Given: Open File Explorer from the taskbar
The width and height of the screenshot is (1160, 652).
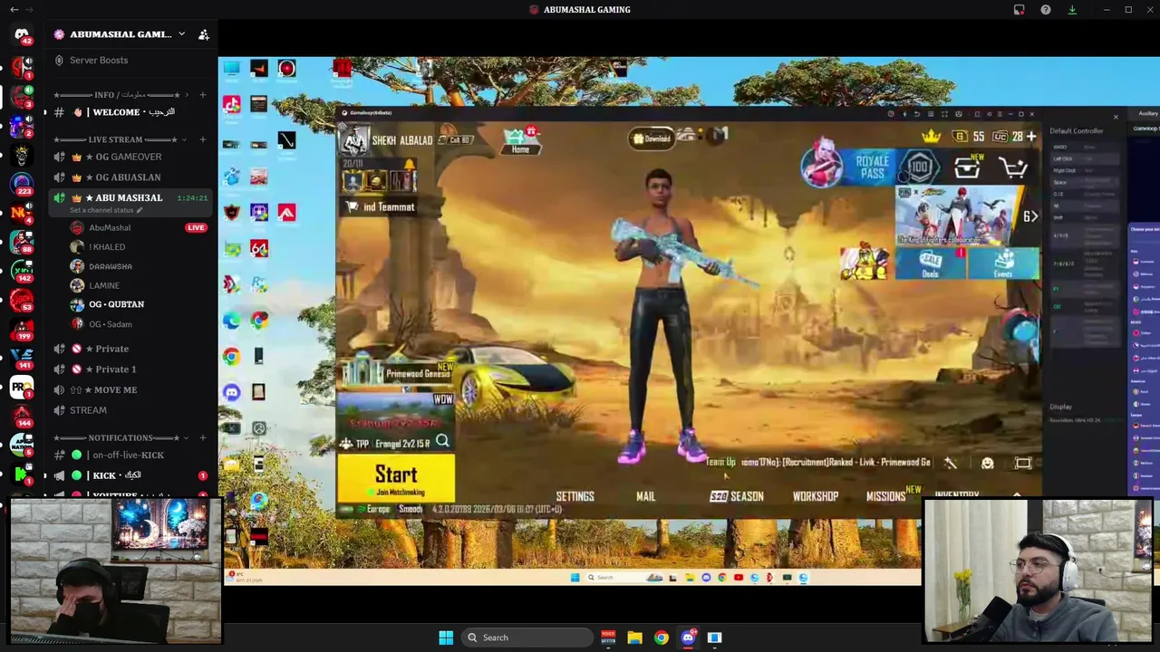Looking at the screenshot, I should click(634, 638).
